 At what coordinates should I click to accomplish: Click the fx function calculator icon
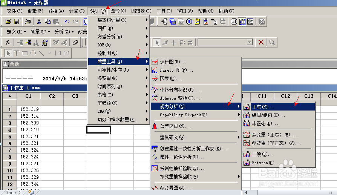[x=8, y=42]
